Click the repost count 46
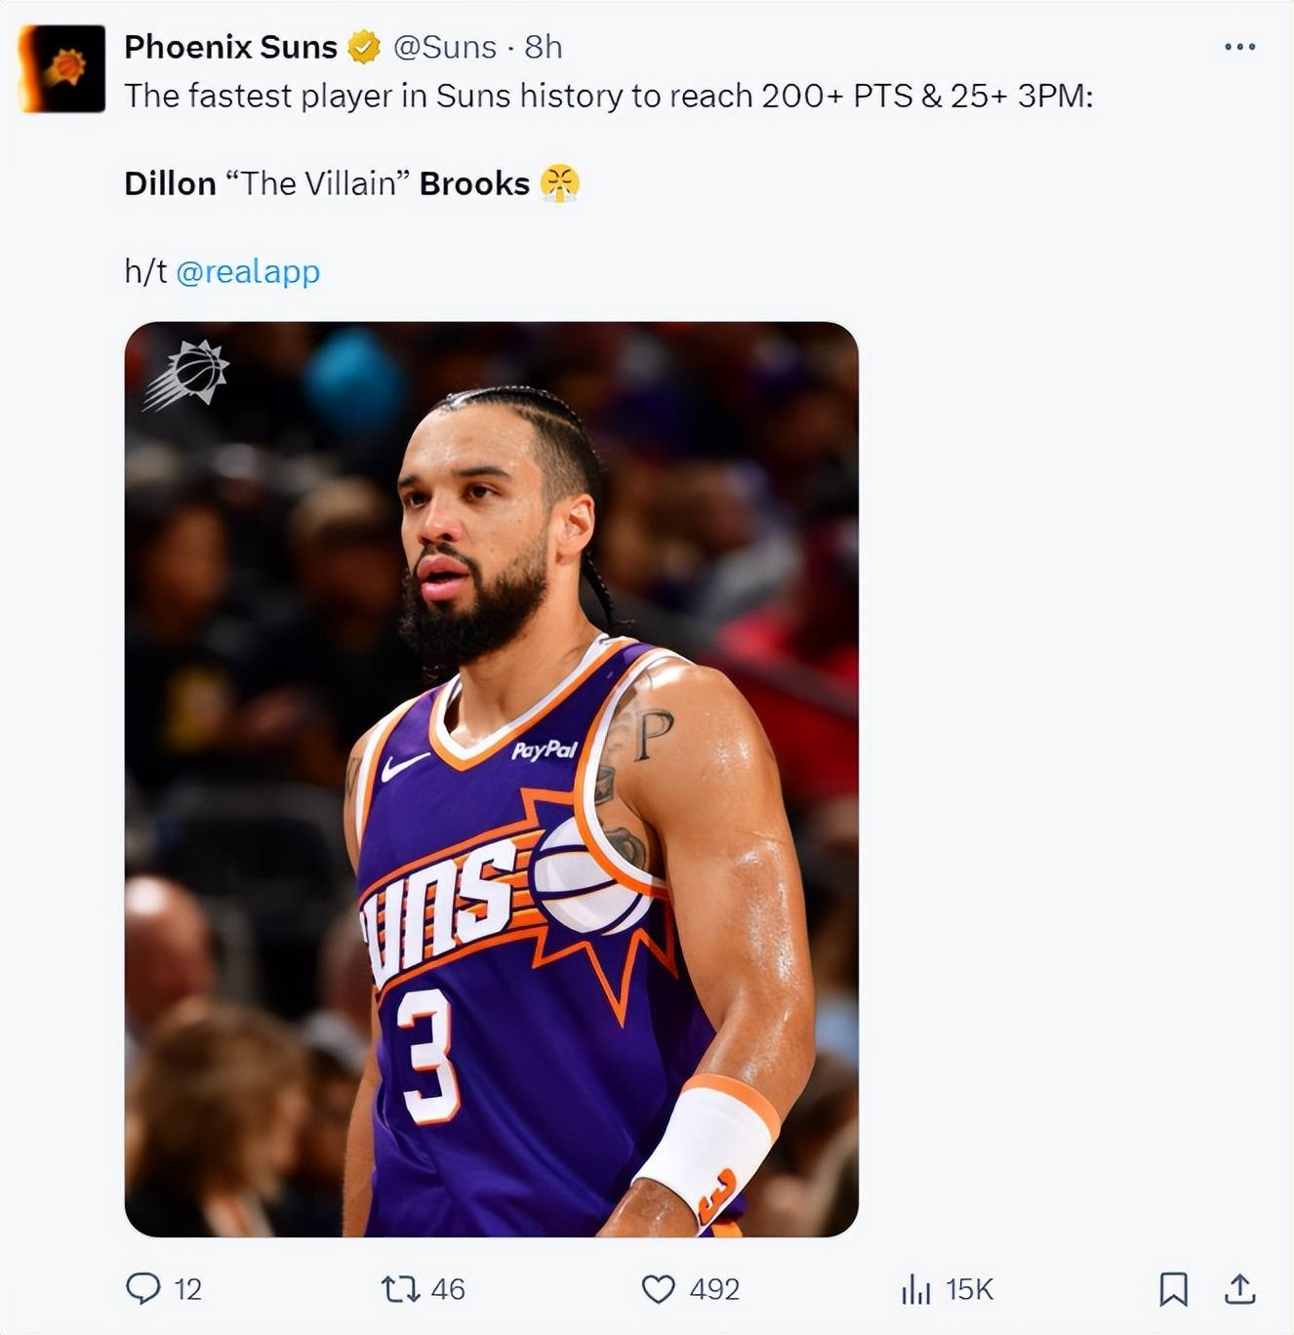The height and width of the screenshot is (1335, 1294). click(447, 1289)
